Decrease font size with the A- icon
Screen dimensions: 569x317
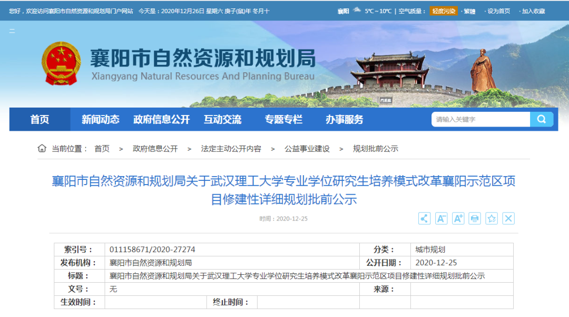point(442,218)
